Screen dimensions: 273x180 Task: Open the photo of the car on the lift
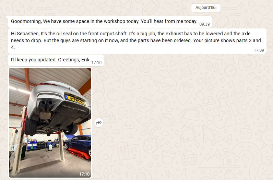pos(50,123)
